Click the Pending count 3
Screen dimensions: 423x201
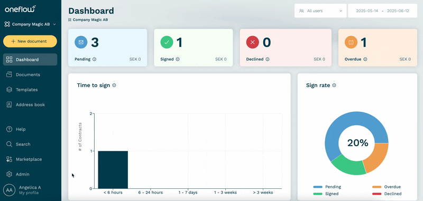[95, 42]
